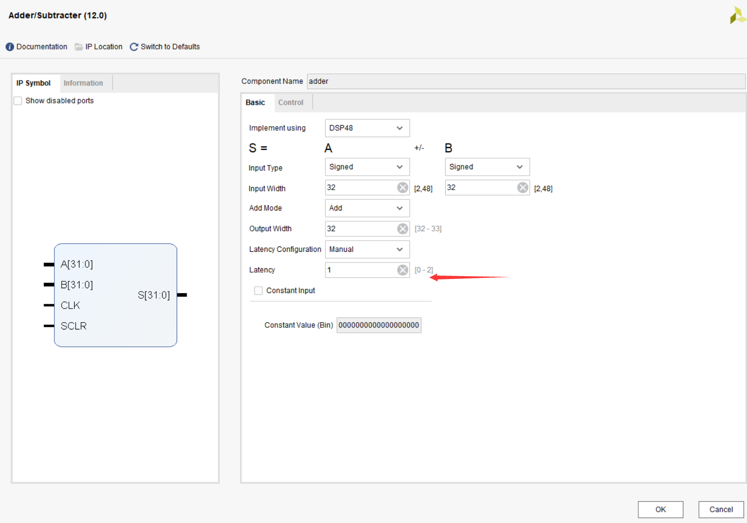Open the Control tab

pos(291,102)
